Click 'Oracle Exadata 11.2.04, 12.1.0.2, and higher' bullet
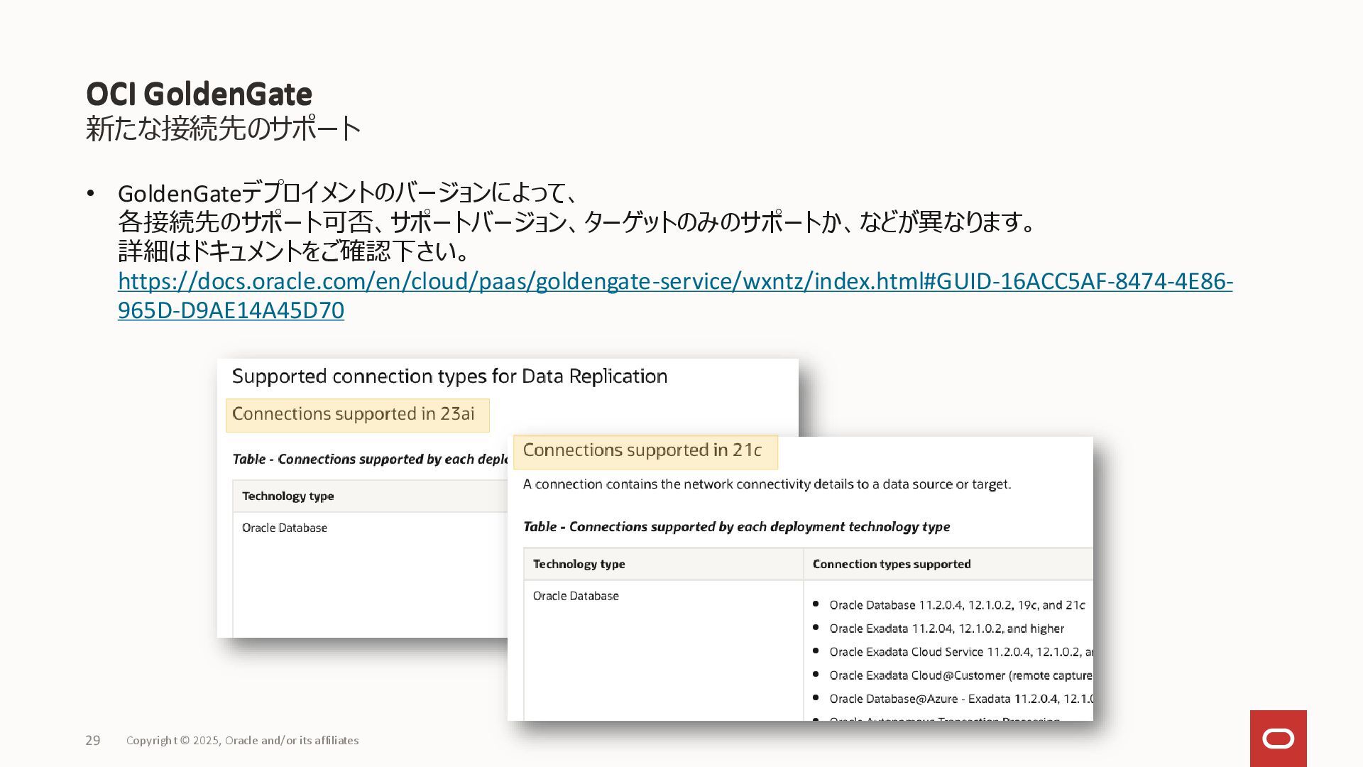 coord(946,629)
